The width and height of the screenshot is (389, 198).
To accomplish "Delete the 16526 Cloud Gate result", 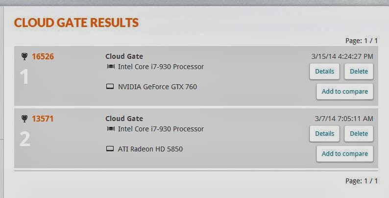I will click(x=359, y=72).
